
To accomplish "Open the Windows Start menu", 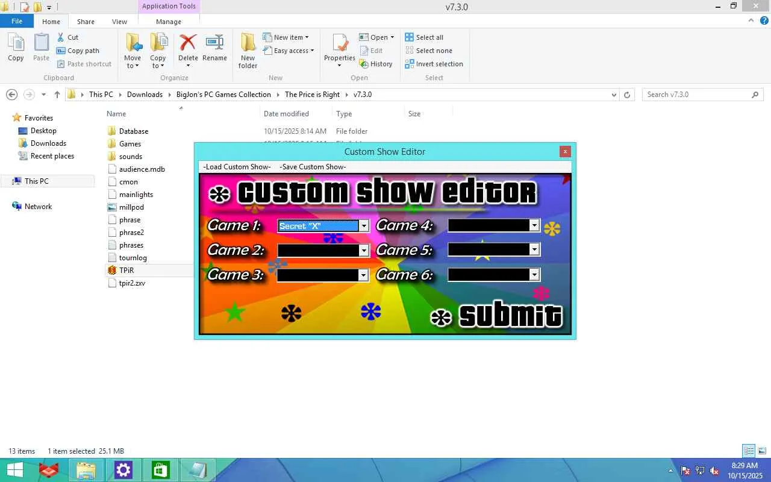I will click(14, 470).
